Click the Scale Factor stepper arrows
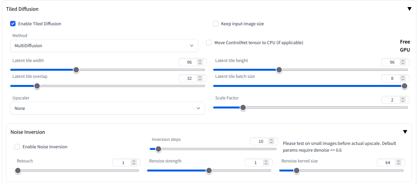The image size is (417, 184). tap(403, 100)
